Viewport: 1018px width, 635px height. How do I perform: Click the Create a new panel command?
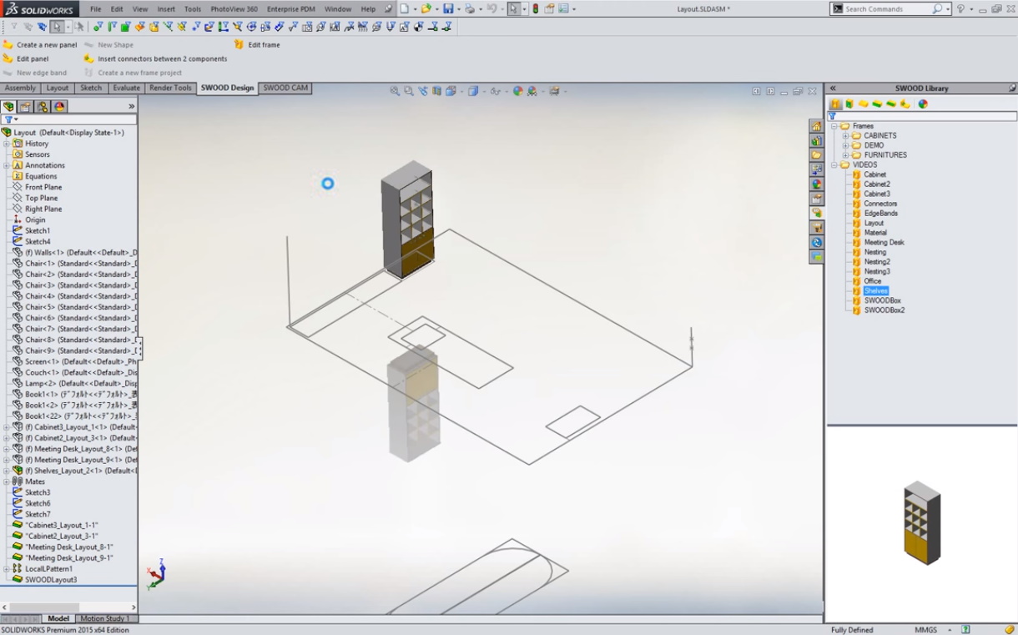click(46, 45)
